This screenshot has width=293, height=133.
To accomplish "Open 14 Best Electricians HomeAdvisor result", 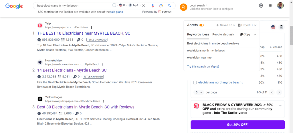I will 72,70.
